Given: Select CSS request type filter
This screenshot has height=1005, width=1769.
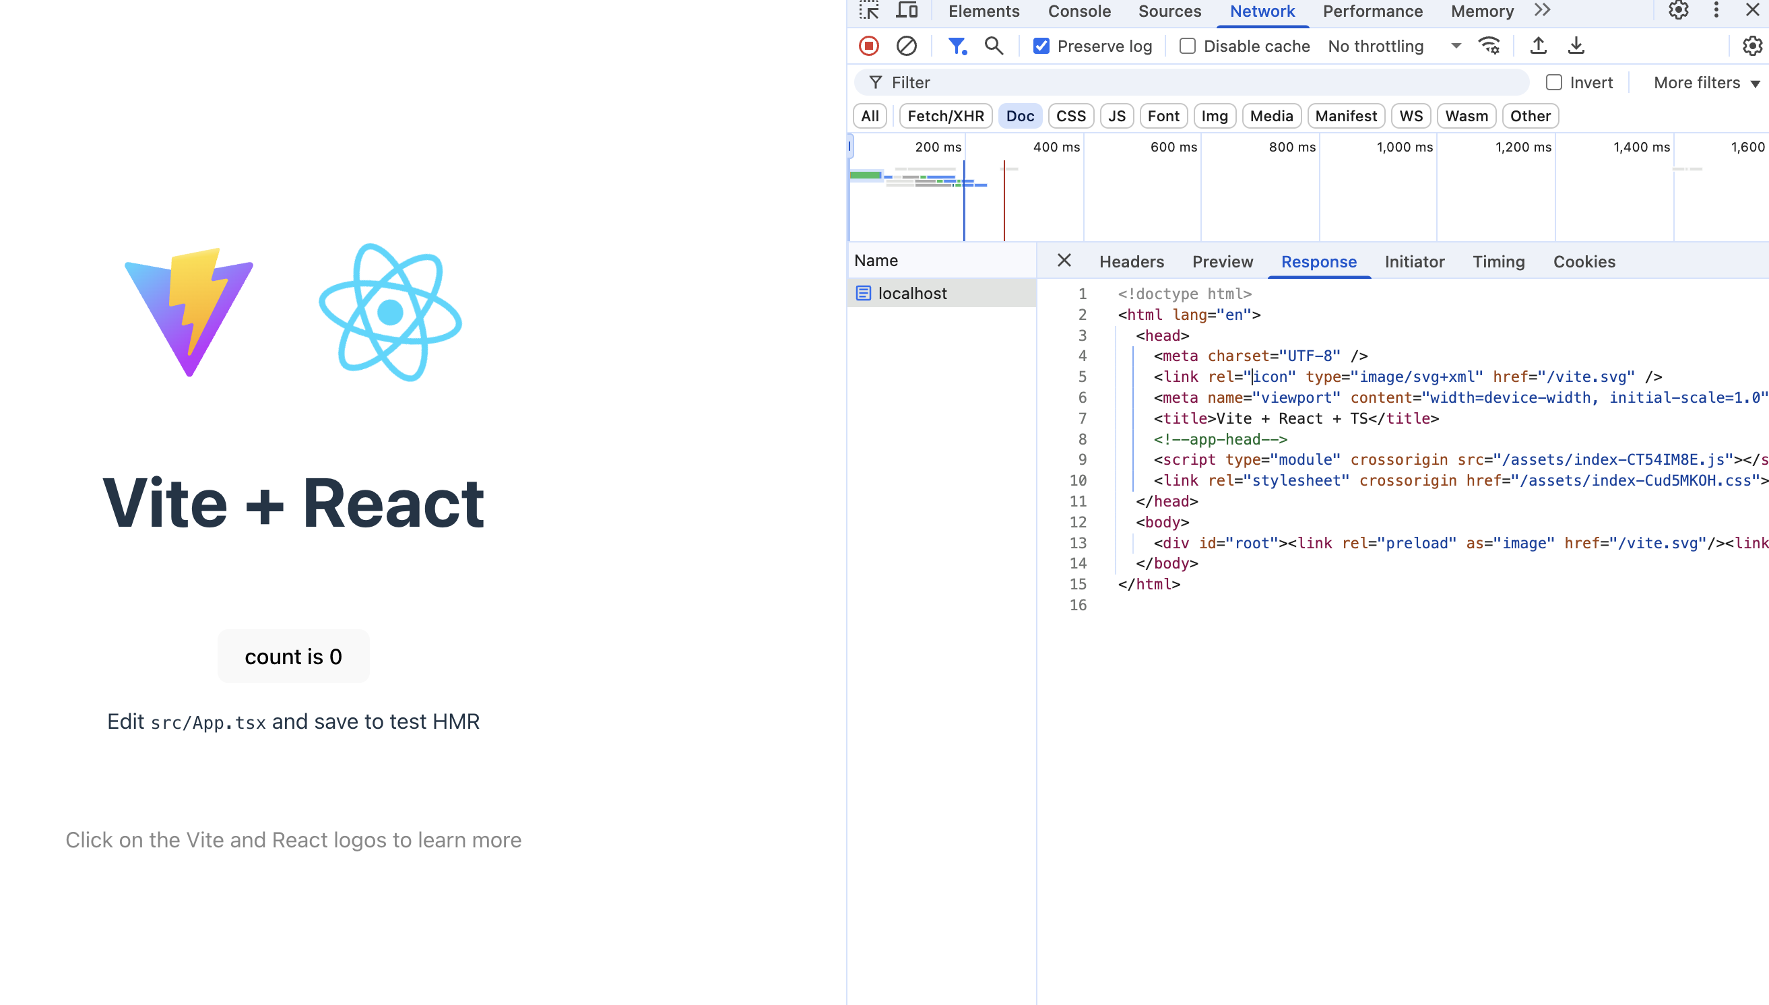Looking at the screenshot, I should [x=1070, y=116].
